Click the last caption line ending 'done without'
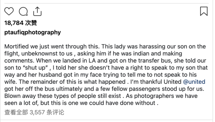Viewport: 215px width, 122px height. (81, 103)
